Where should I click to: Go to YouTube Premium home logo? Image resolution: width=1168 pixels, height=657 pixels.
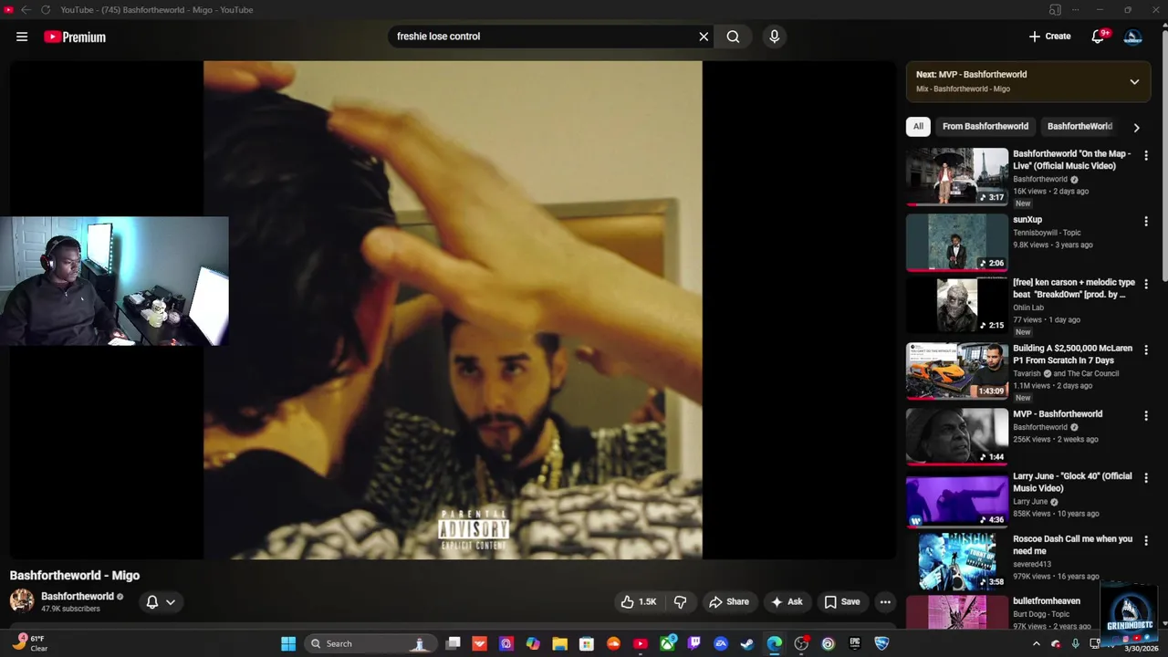tap(75, 36)
